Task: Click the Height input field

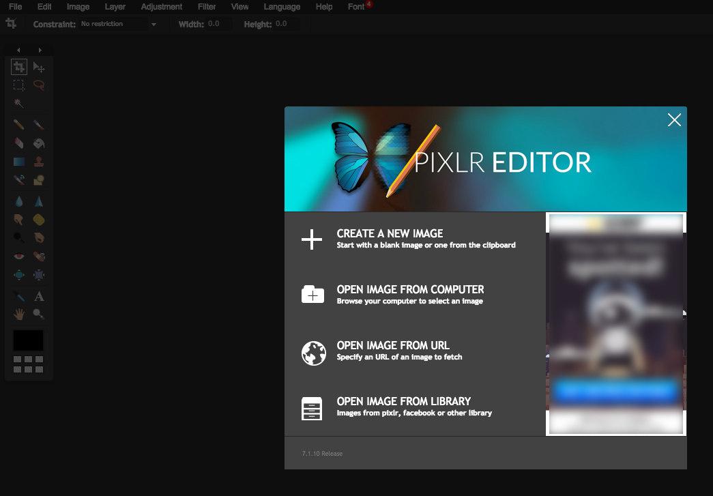Action: [x=287, y=24]
